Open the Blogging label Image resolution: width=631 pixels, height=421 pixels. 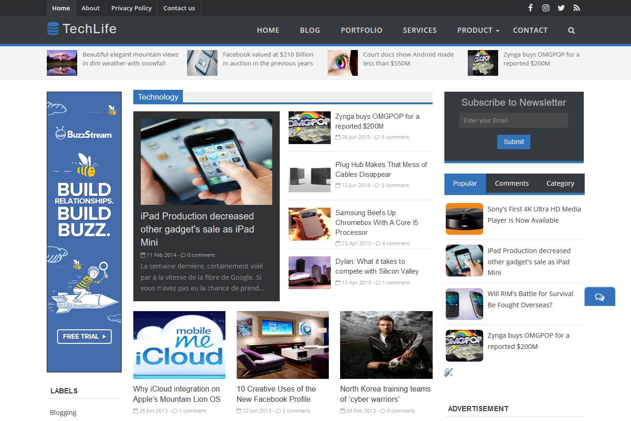(x=63, y=413)
